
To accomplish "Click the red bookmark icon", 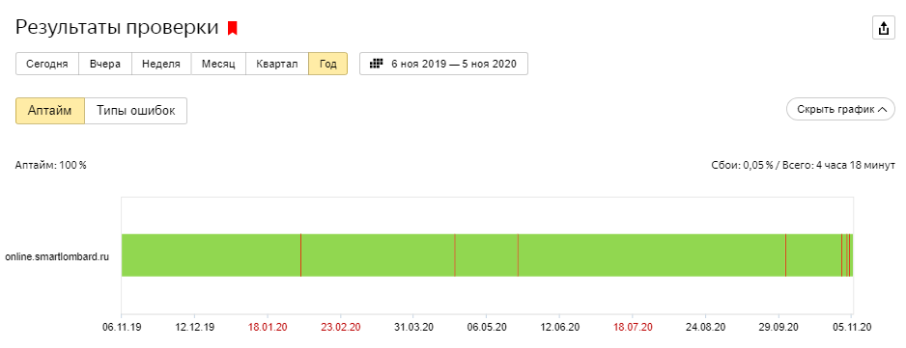I will (x=232, y=28).
